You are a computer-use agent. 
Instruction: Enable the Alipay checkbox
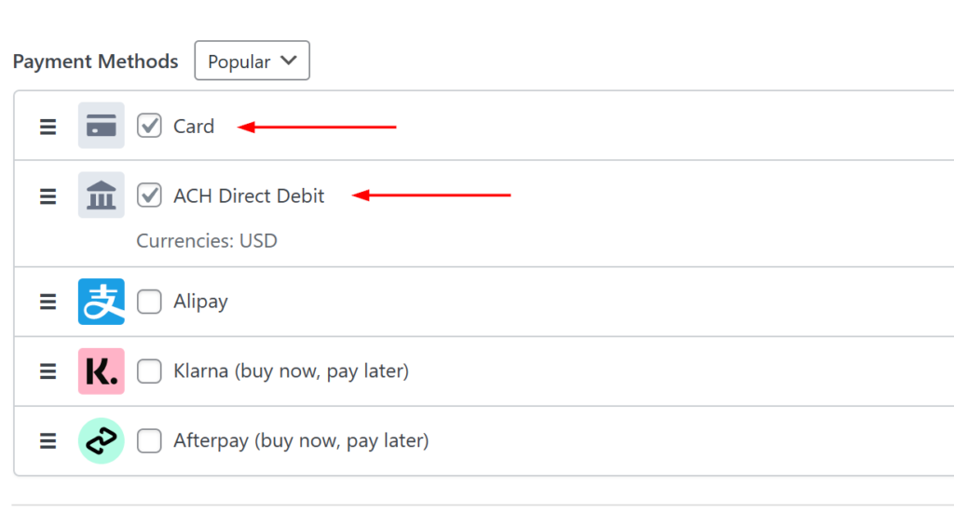[x=149, y=302]
